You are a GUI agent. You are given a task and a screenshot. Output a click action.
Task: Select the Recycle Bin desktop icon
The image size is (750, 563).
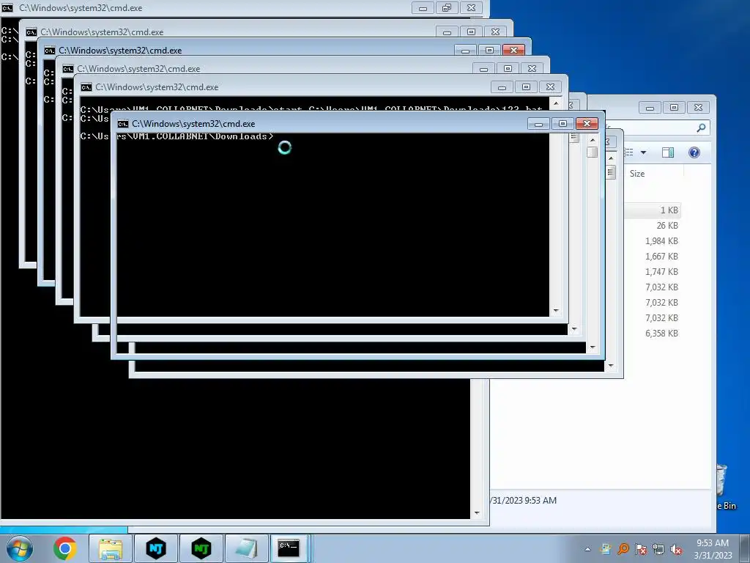[724, 487]
